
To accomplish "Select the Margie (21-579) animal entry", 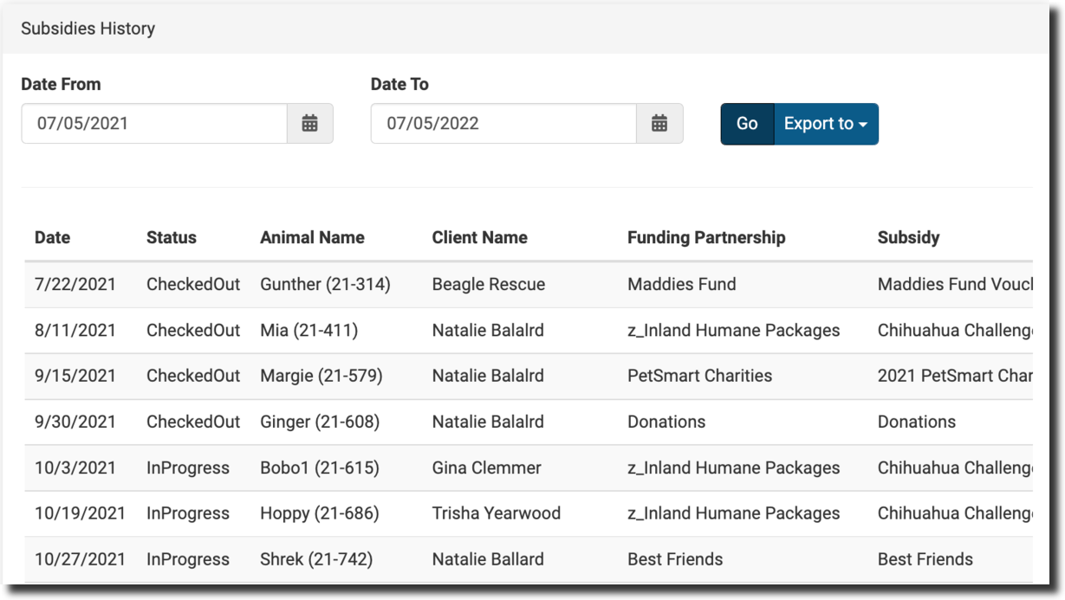I will point(321,376).
